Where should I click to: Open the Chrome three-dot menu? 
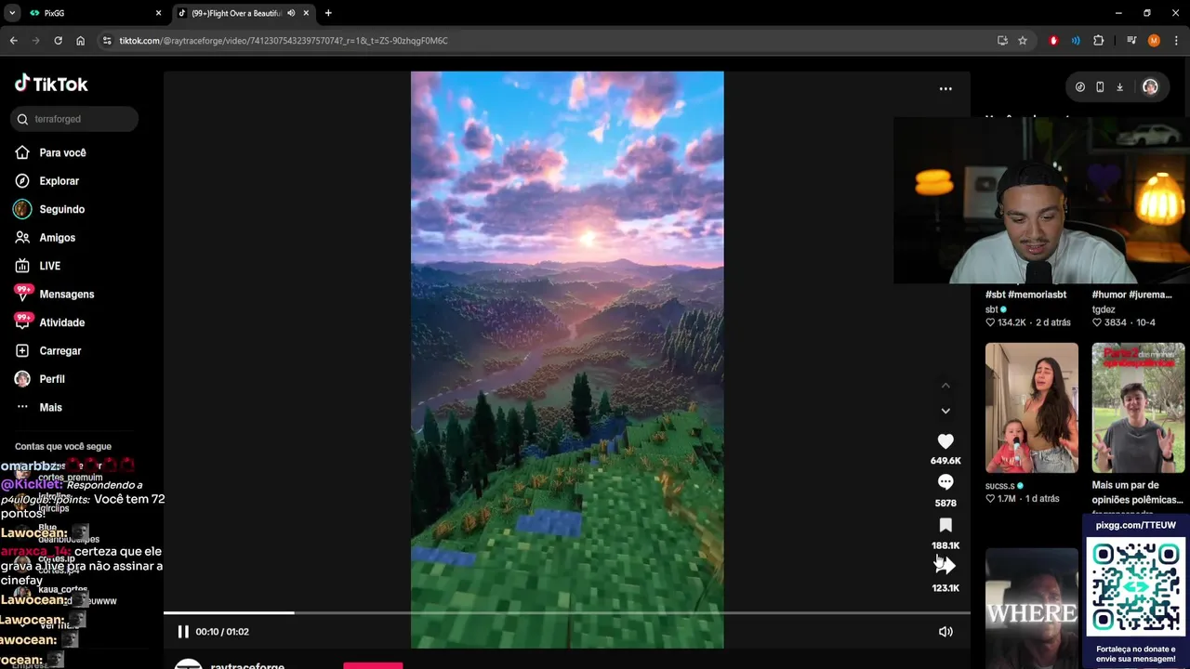pos(1176,41)
